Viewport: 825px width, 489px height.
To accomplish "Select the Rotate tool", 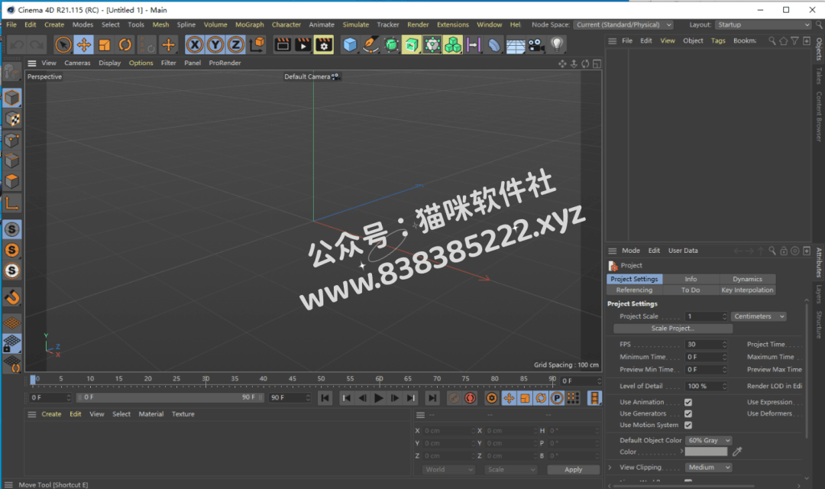I will [x=125, y=45].
